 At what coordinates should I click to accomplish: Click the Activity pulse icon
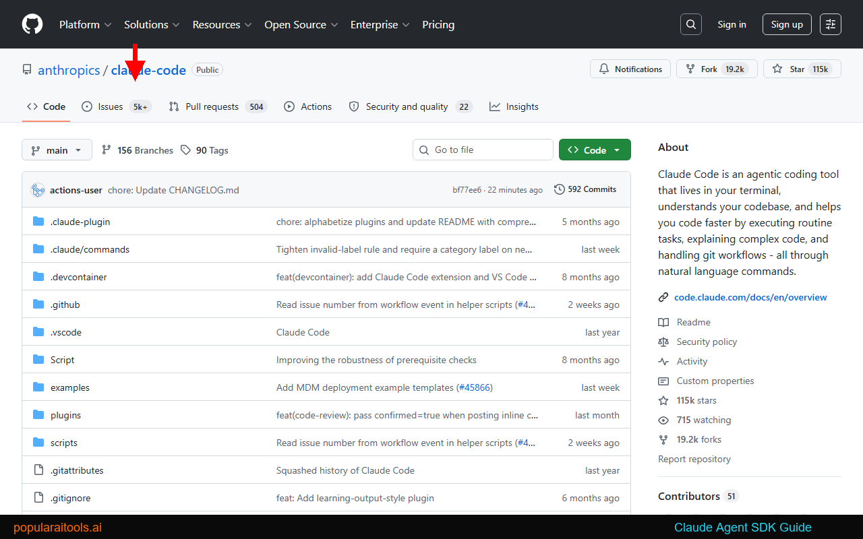tap(663, 361)
